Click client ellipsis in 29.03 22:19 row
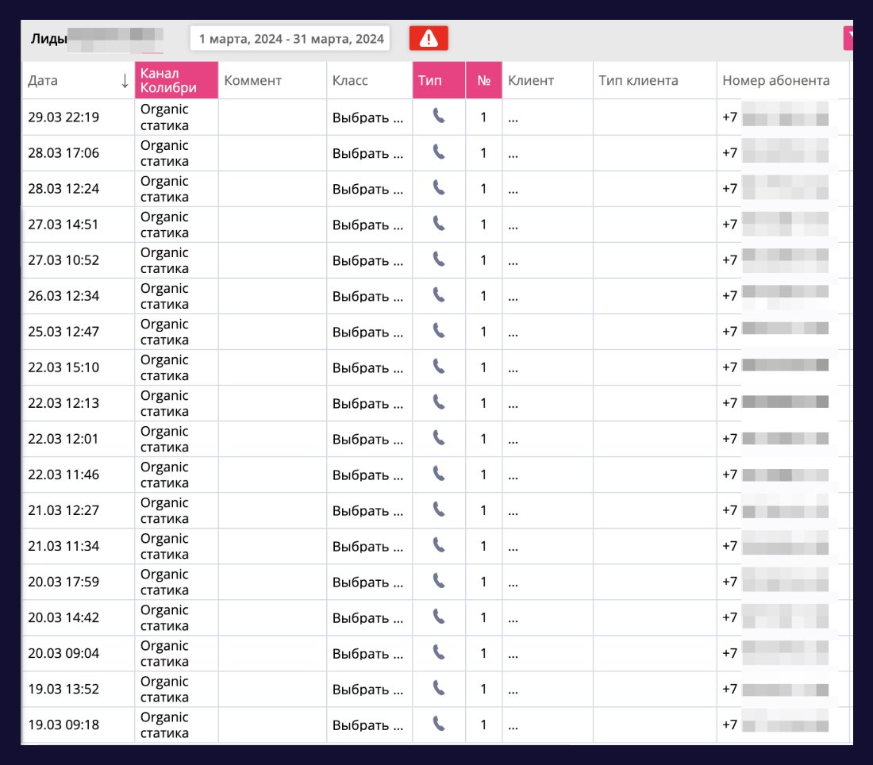Viewport: 873px width, 765px height. pos(513,120)
